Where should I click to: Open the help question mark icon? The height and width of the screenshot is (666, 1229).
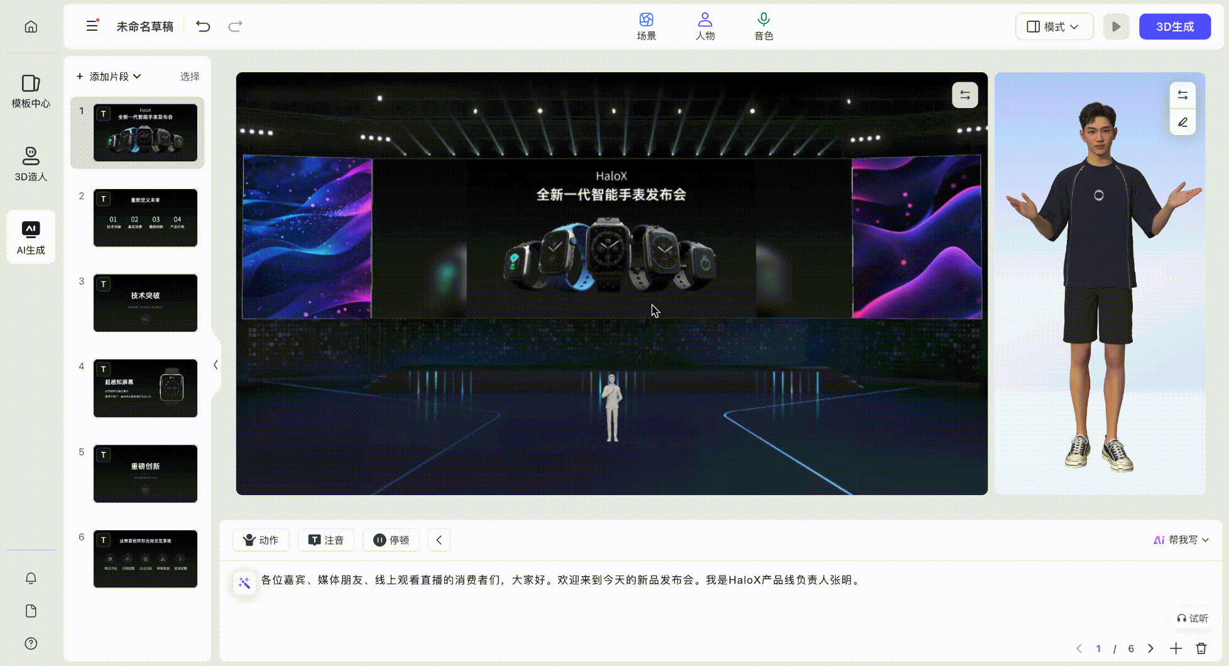(x=31, y=643)
